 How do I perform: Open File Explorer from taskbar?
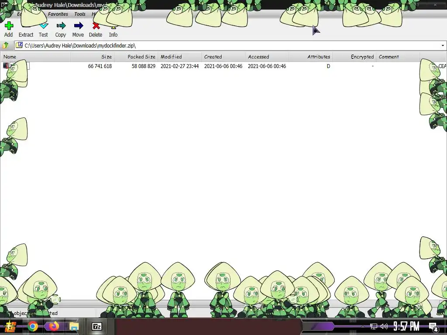74,326
